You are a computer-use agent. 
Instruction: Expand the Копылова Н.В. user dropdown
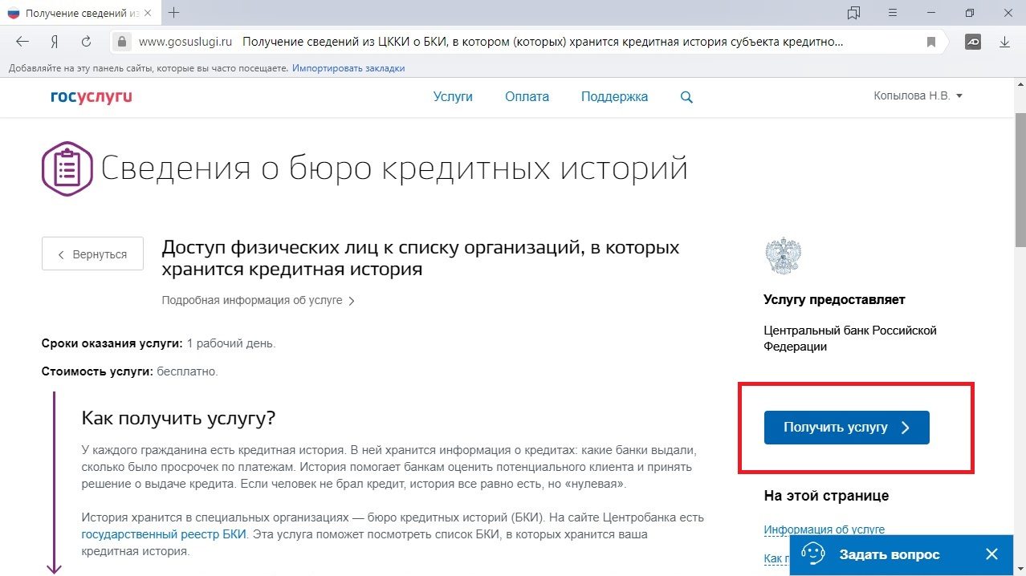(918, 96)
